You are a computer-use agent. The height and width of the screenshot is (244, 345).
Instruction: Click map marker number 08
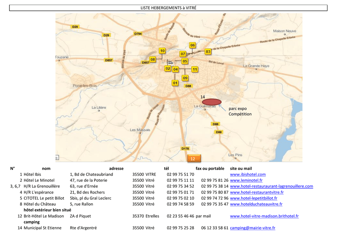tap(153, 60)
